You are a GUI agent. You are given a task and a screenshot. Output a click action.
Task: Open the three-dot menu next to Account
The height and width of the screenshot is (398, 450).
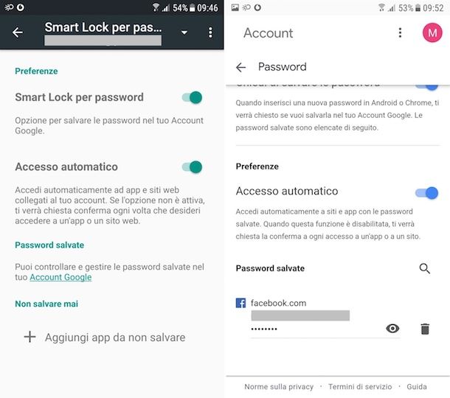(x=400, y=32)
